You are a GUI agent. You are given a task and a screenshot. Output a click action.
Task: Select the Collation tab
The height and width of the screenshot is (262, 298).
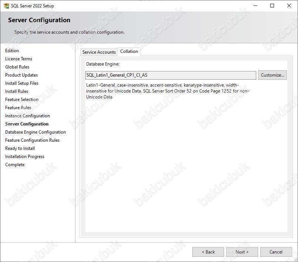tap(129, 51)
